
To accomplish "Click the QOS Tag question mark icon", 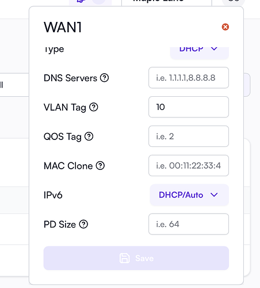I will [89, 137].
